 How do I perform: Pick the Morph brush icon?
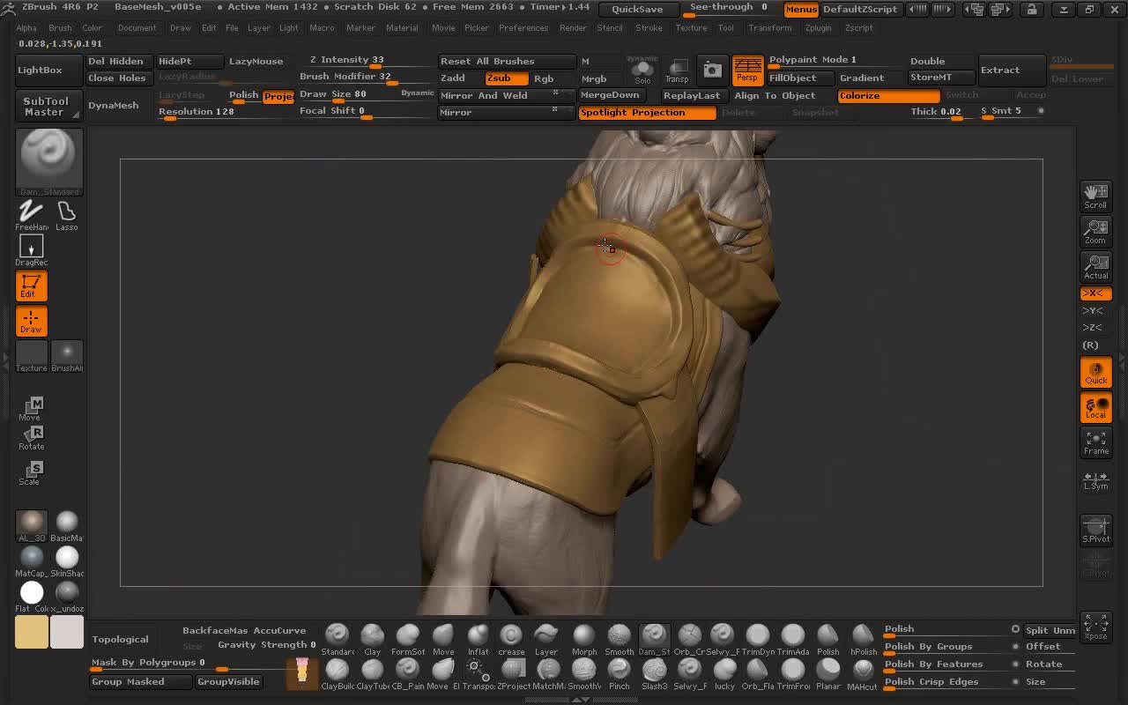[x=583, y=640]
